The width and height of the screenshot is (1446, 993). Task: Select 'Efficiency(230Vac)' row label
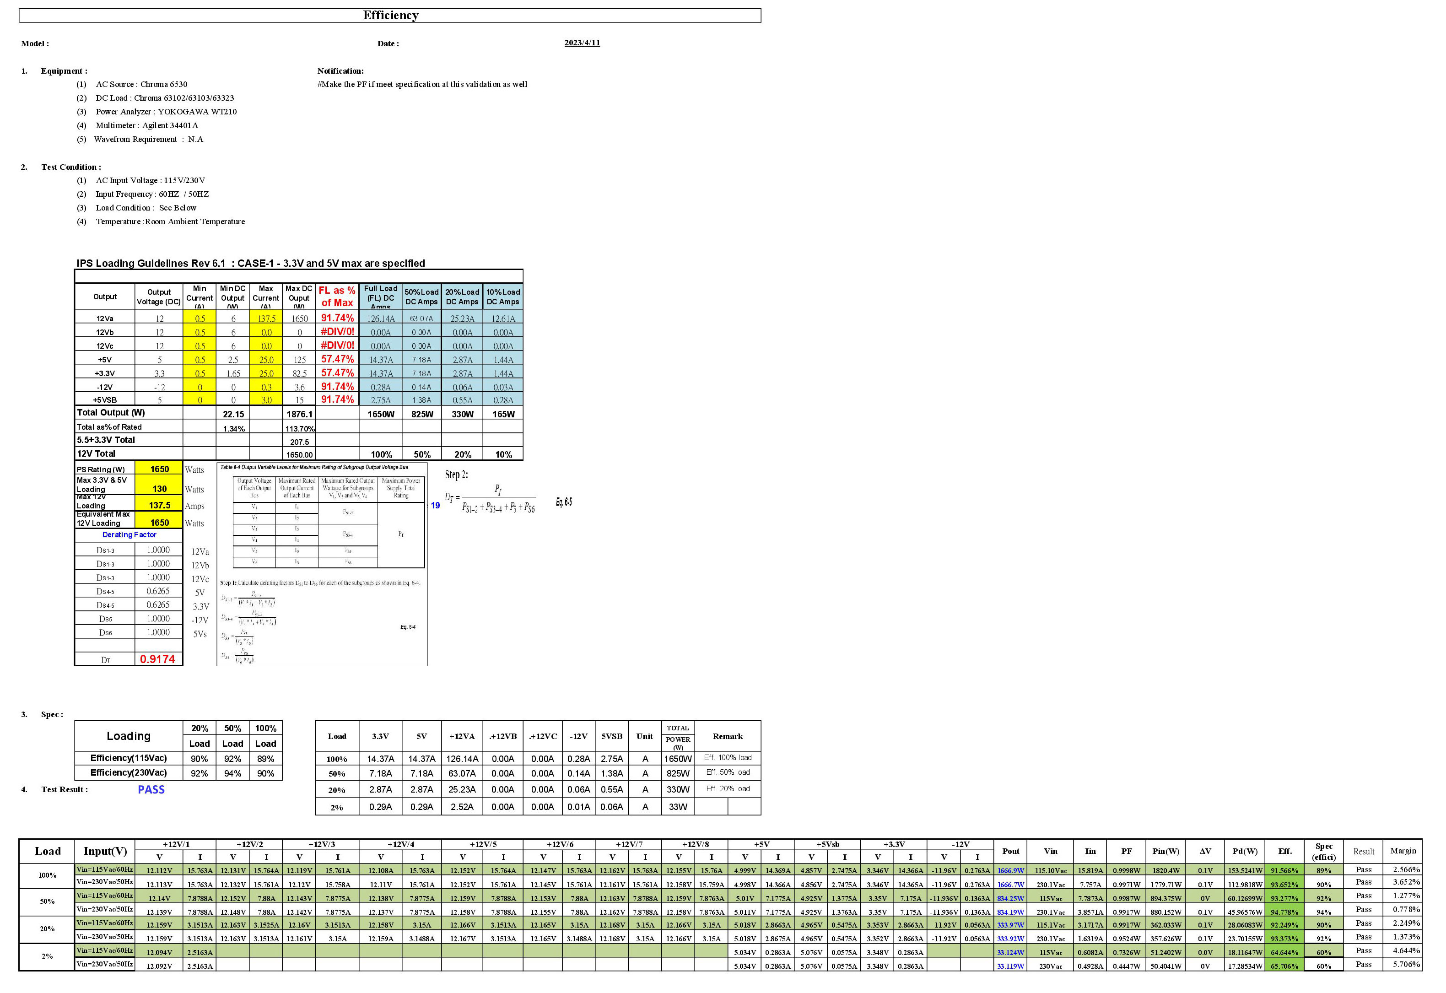point(129,773)
